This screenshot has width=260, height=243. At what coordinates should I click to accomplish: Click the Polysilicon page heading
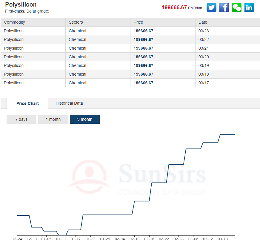click(x=21, y=5)
